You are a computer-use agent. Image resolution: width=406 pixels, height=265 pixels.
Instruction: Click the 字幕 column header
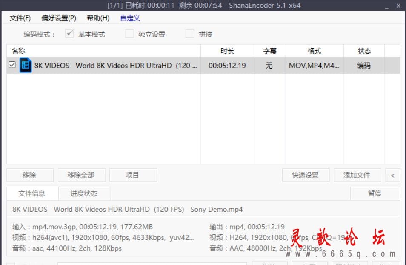point(269,51)
